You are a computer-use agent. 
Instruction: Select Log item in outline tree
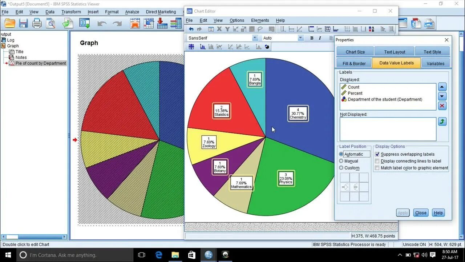tap(11, 40)
